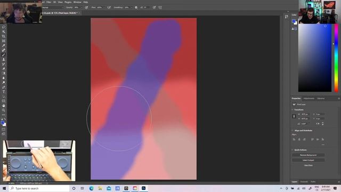This screenshot has width=341, height=192.
Task: Select the Dodge tool
Action: click(4, 83)
